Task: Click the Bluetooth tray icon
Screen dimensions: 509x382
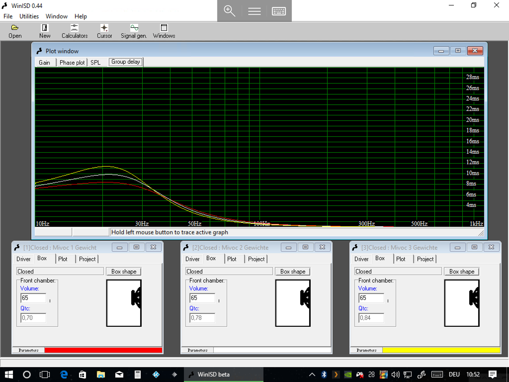Action: (x=324, y=374)
